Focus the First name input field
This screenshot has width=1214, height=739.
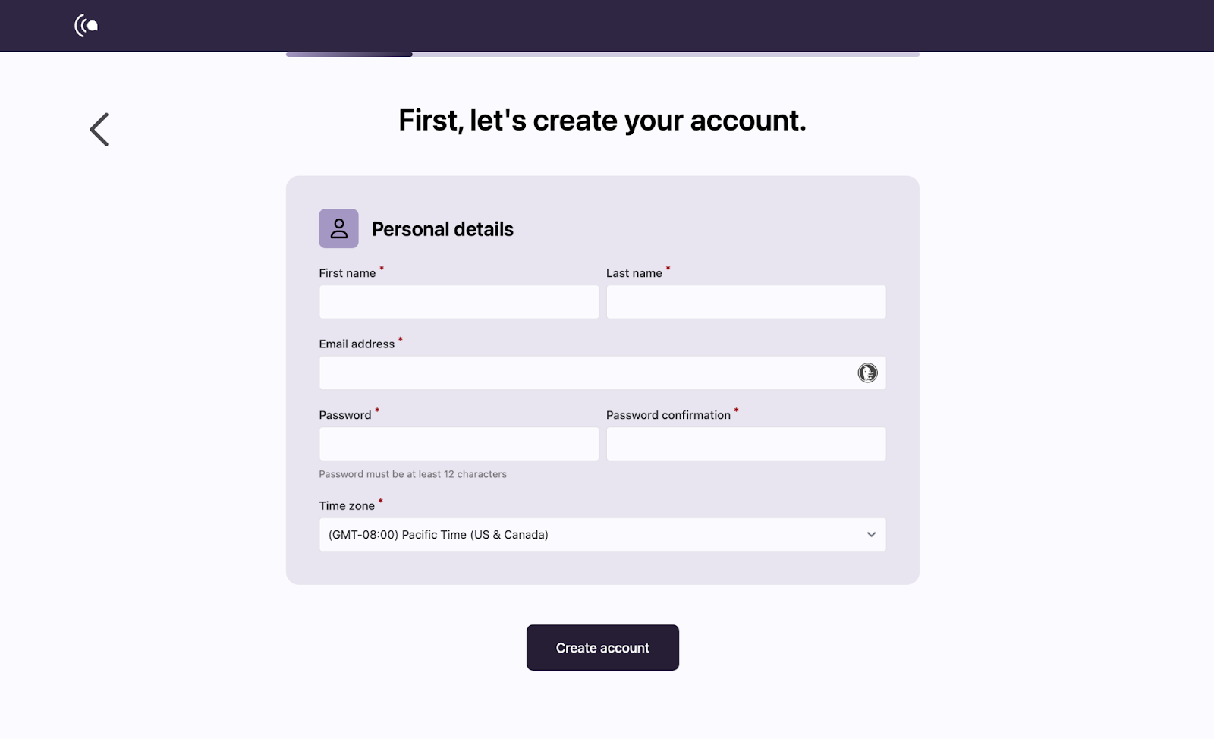[459, 302]
